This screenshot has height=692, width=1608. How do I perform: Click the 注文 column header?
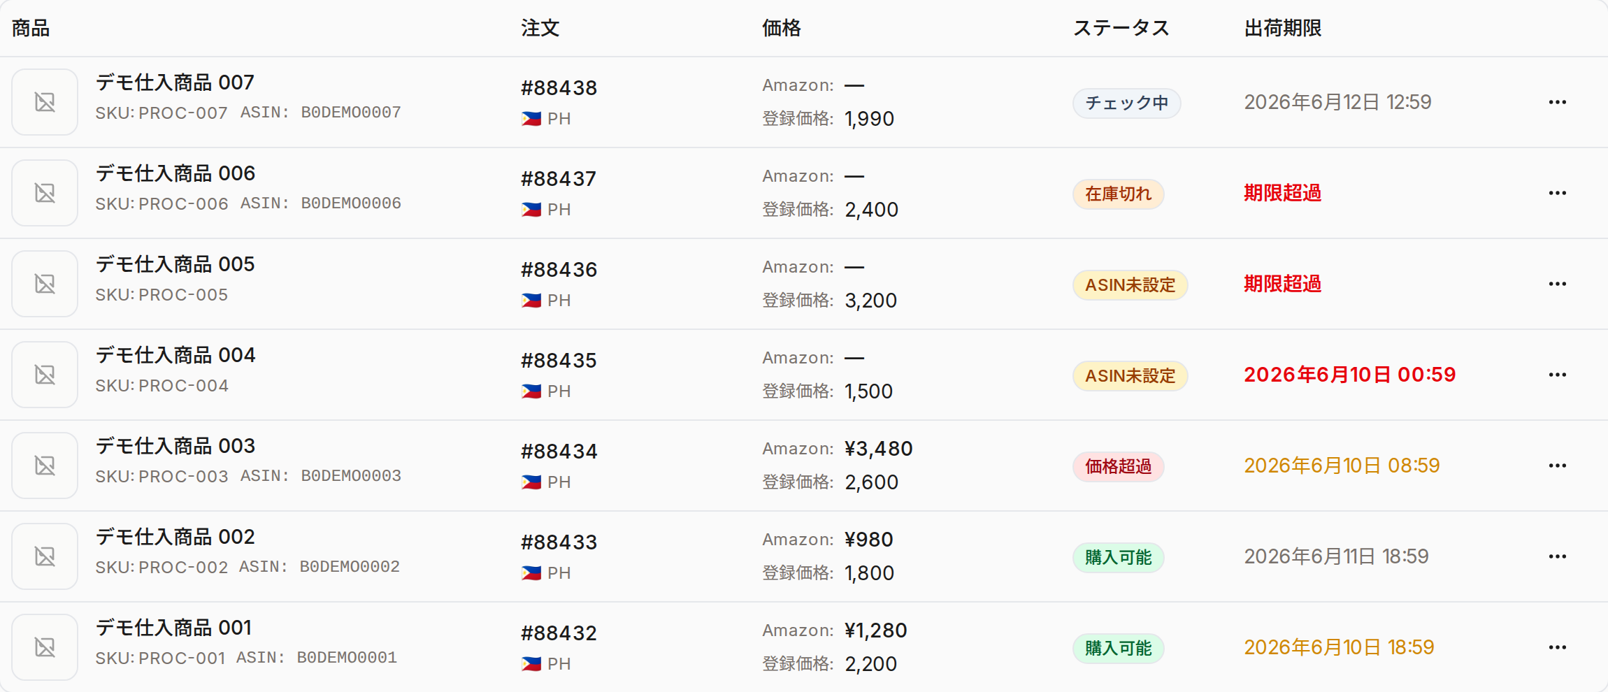[x=540, y=28]
